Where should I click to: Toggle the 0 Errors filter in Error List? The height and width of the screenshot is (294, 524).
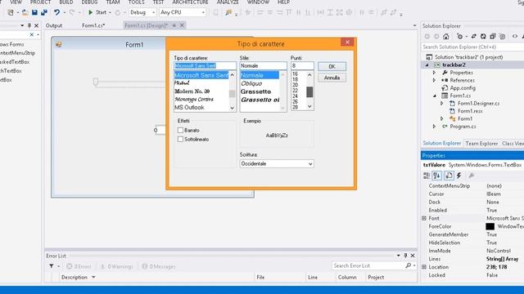click(x=79, y=266)
